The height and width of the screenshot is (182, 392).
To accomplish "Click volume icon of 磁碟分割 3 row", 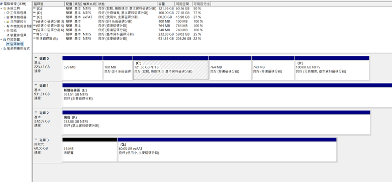I will coord(34,21).
